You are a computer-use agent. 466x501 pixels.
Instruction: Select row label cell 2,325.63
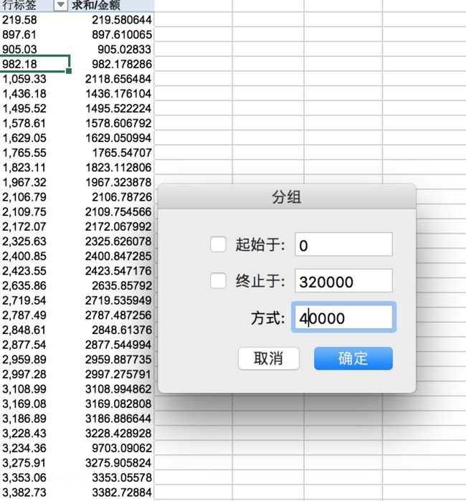tap(35, 242)
